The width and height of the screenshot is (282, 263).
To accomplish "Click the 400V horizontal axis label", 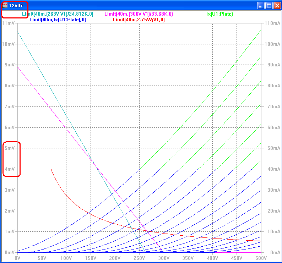I will 212,258.
